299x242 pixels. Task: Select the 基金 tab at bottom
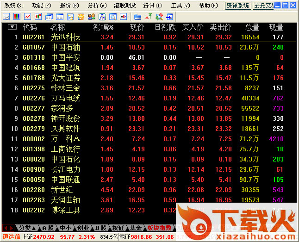[136, 228]
